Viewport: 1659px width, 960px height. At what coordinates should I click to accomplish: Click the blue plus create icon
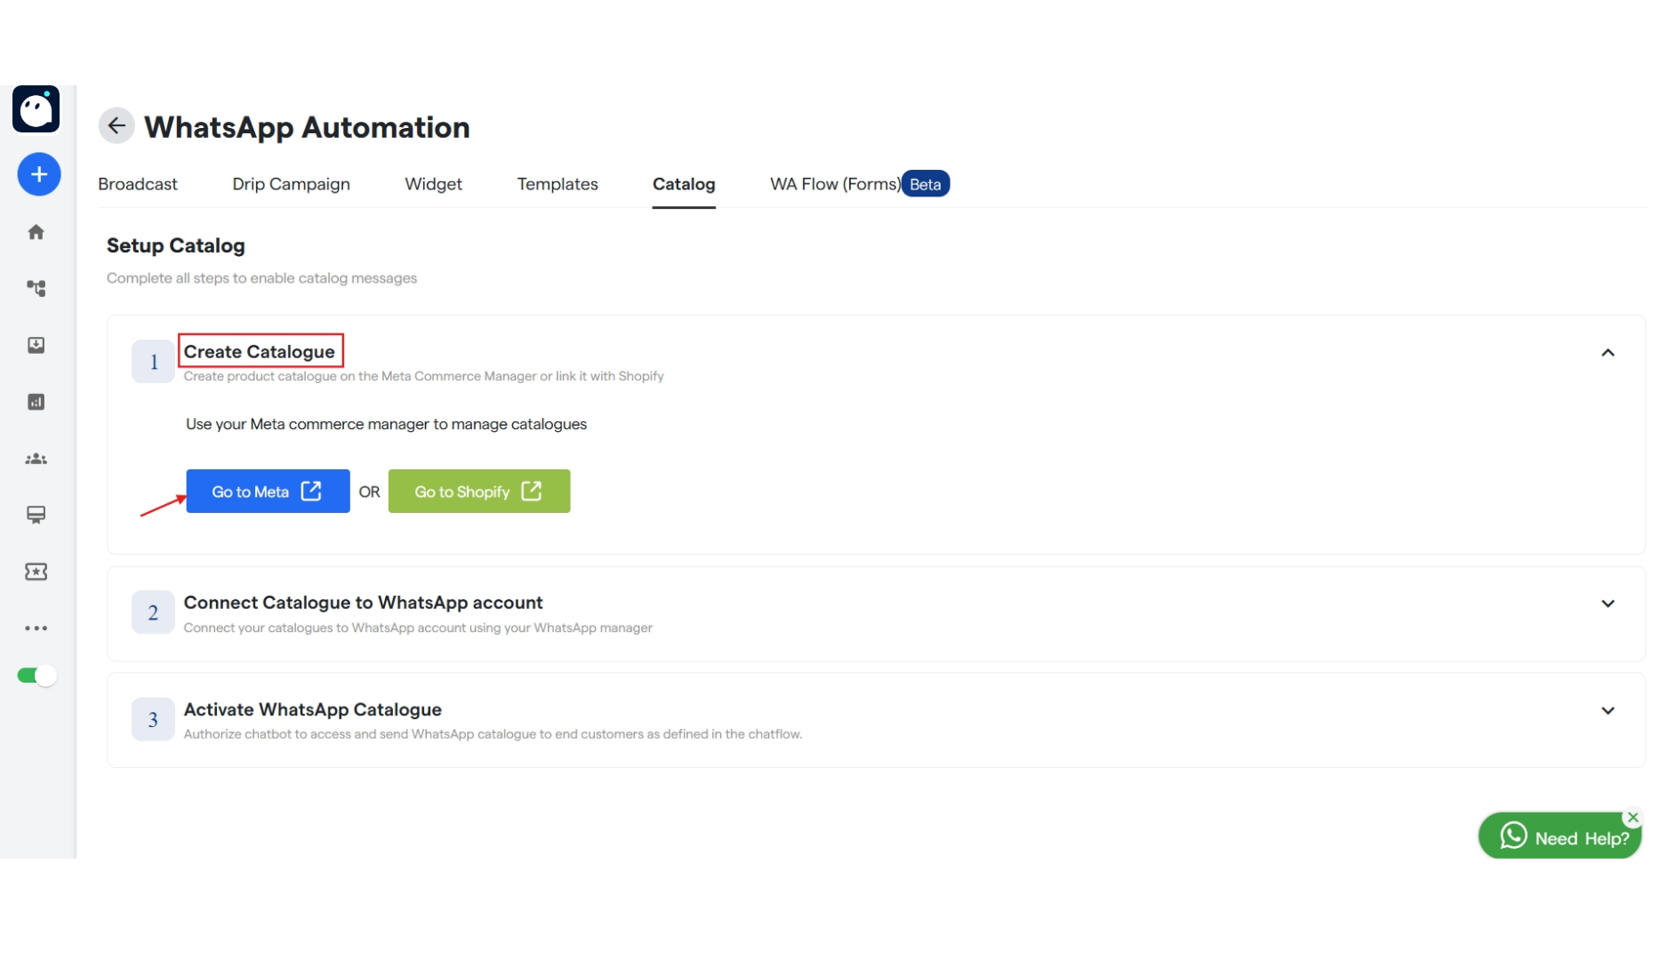(38, 174)
